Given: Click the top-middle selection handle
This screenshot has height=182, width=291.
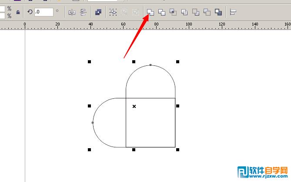Looking at the screenshot, I should [134, 62].
